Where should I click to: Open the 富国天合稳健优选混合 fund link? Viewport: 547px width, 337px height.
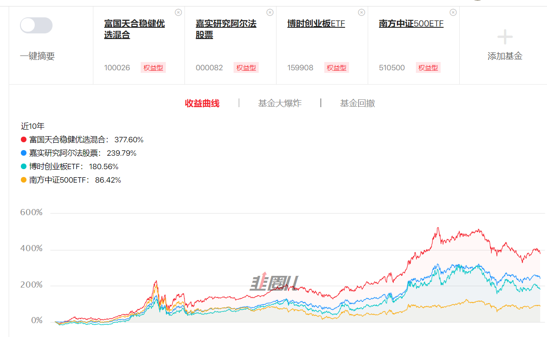[x=135, y=29]
